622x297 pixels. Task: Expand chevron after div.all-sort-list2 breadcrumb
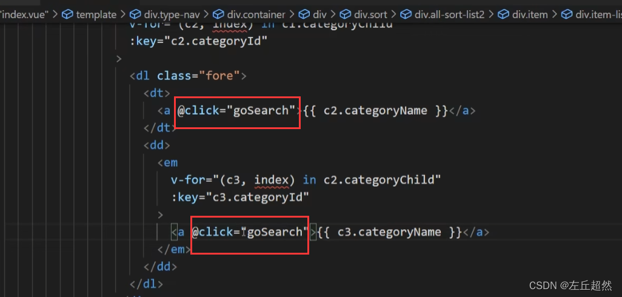(491, 15)
